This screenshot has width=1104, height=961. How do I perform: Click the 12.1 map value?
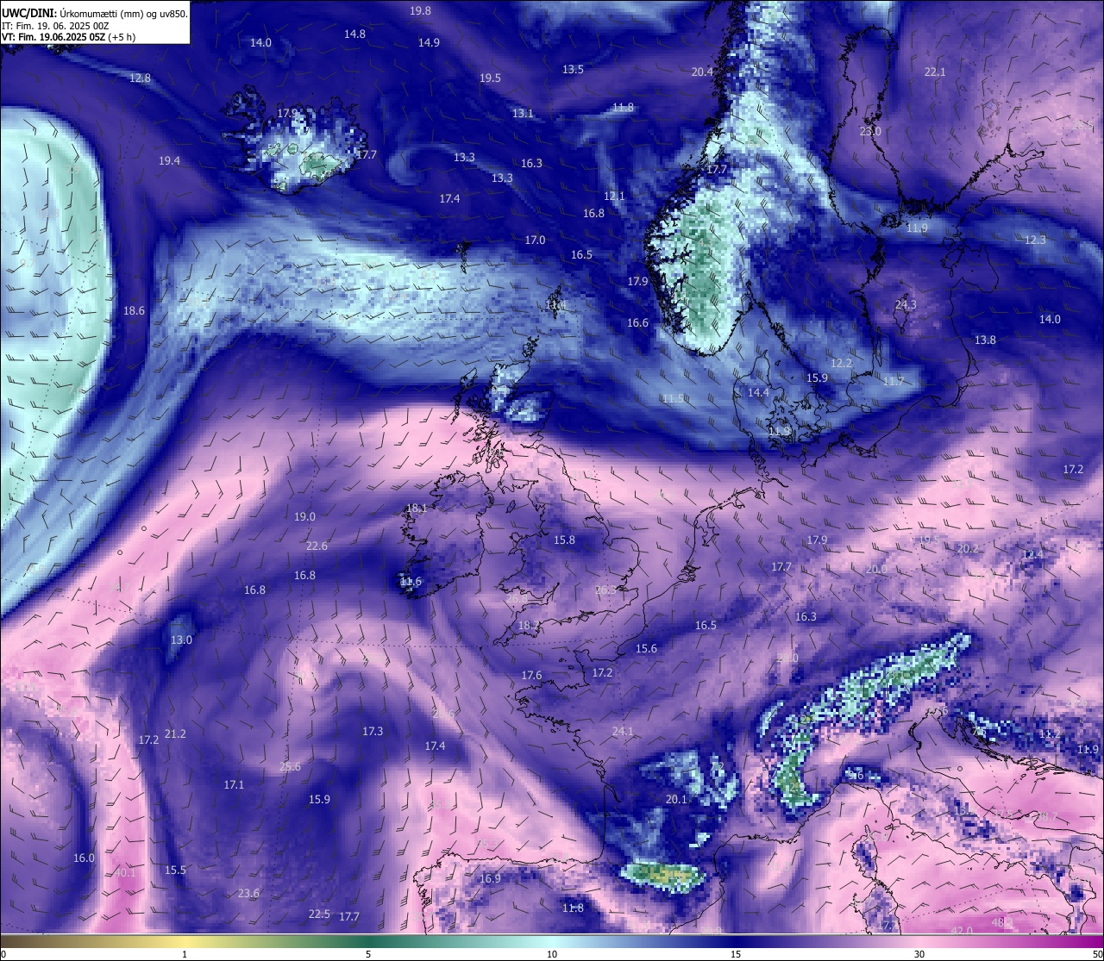pyautogui.click(x=614, y=196)
